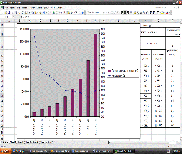The width and height of the screenshot is (182, 154).
Task: Click the AutoSum sigma icon
Action: pyautogui.click(x=57, y=13)
